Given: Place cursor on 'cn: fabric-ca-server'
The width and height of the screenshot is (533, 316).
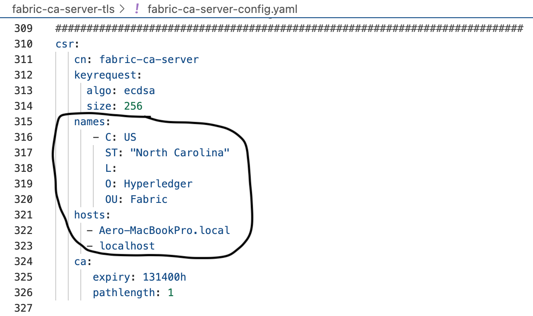Looking at the screenshot, I should (136, 60).
